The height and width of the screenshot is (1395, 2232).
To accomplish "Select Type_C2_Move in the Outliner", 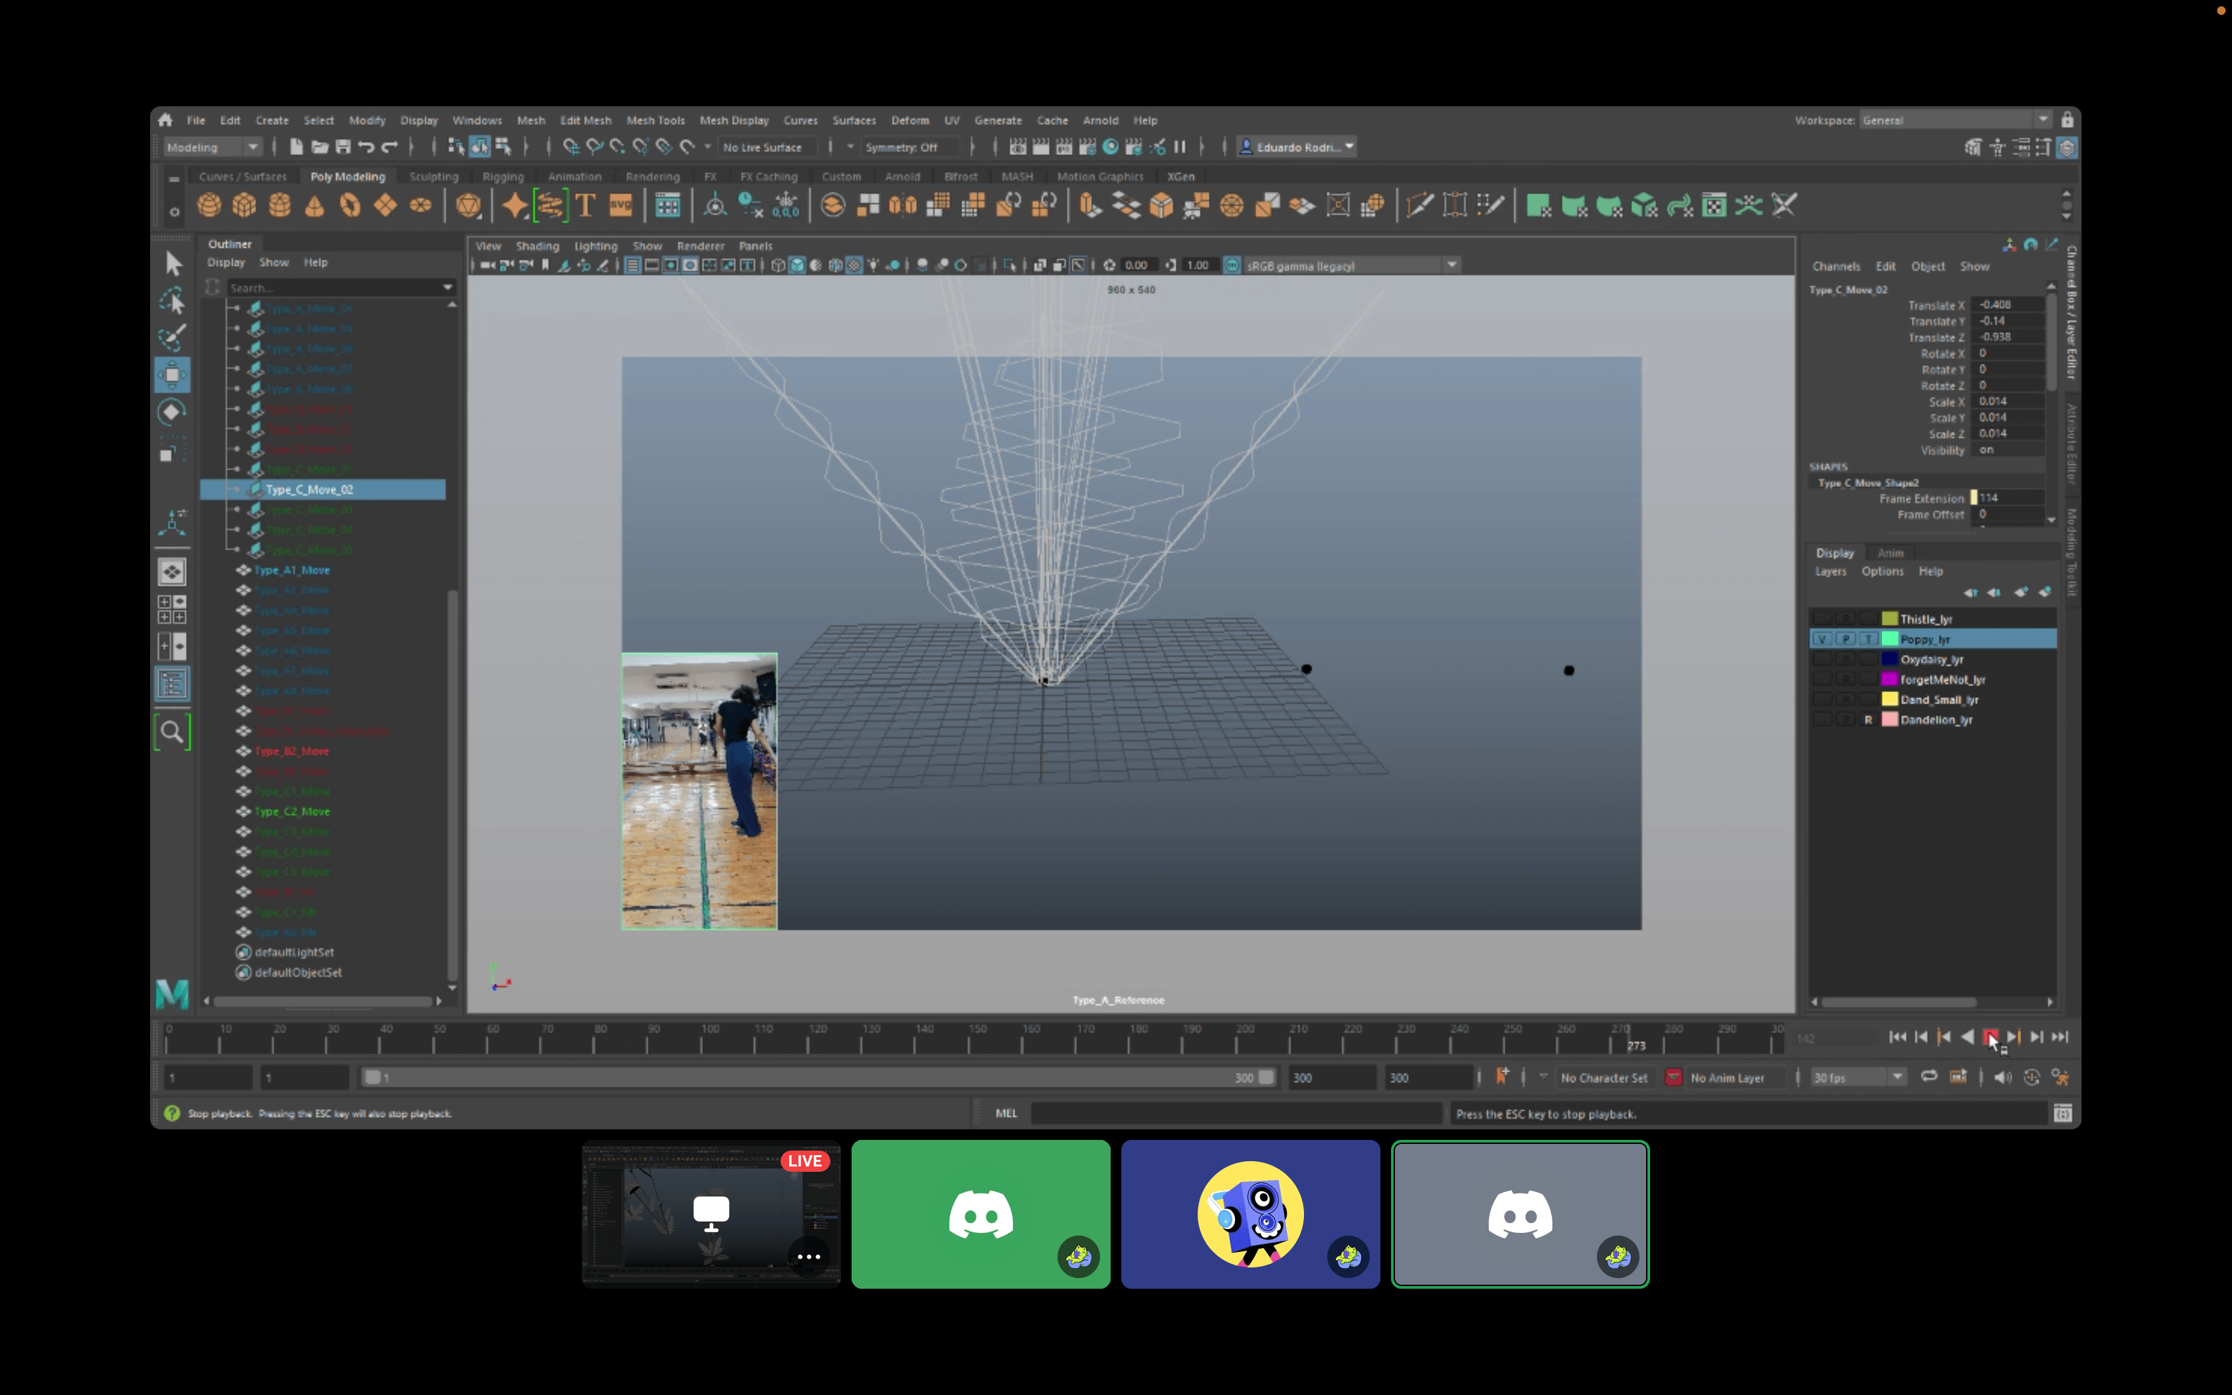I will coord(292,812).
